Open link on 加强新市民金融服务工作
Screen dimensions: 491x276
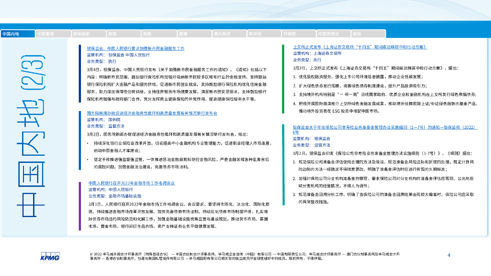click(x=136, y=48)
